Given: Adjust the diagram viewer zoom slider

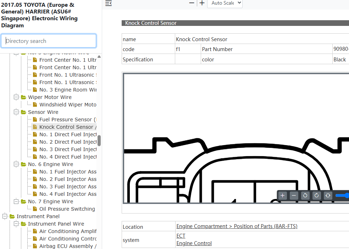Looking at the screenshot, I should pos(342,195).
